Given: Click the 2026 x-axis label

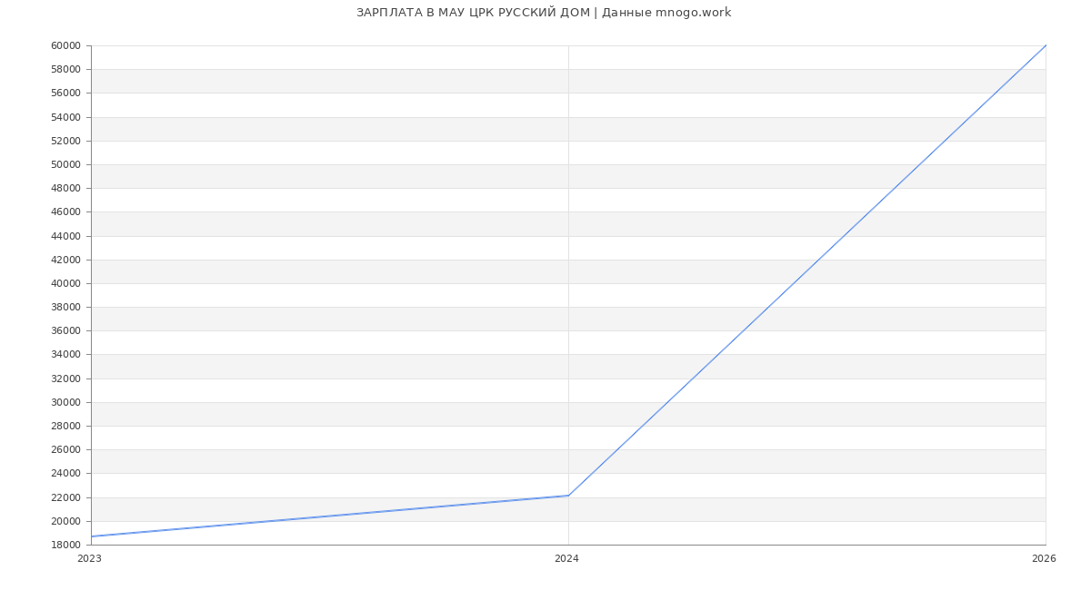Looking at the screenshot, I should 1043,559.
